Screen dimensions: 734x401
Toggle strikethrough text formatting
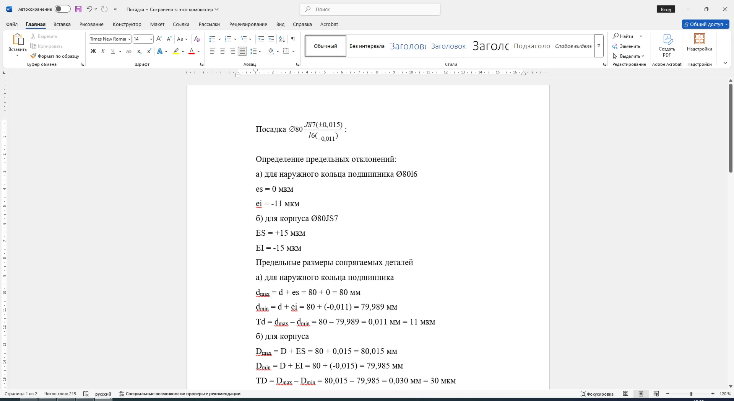click(x=129, y=51)
